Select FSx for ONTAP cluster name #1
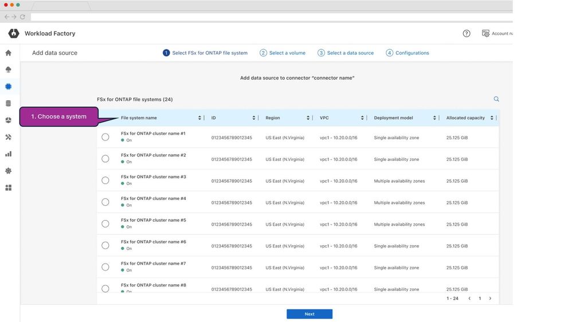Image resolution: width=572 pixels, height=322 pixels. tap(105, 137)
